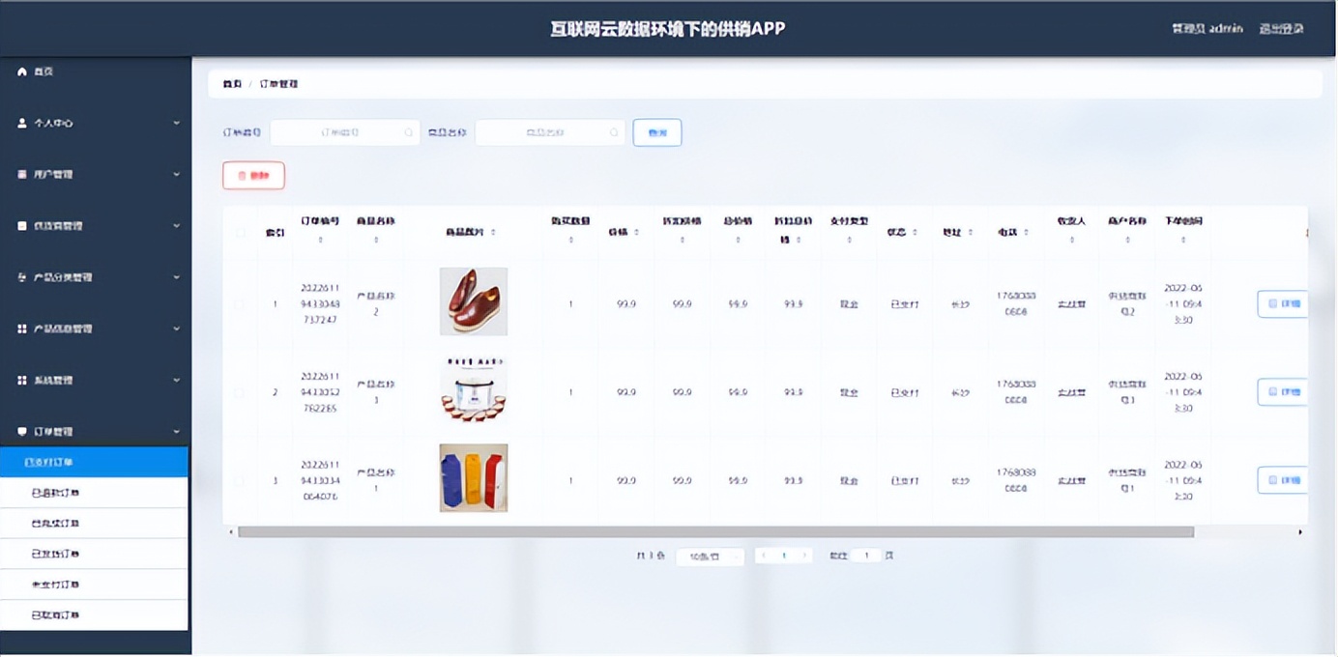This screenshot has height=657, width=1338.
Task: Click the 个人中心 person icon
Action: tap(21, 123)
